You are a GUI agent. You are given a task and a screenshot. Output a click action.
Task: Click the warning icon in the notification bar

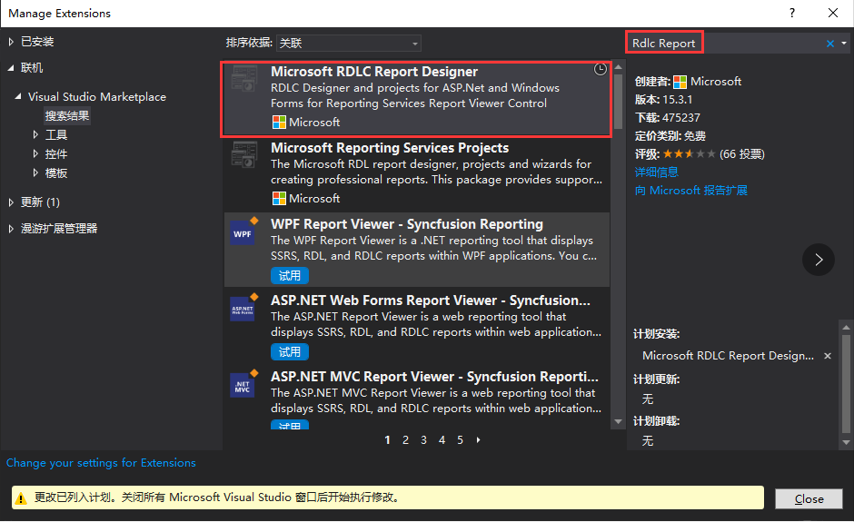21,498
